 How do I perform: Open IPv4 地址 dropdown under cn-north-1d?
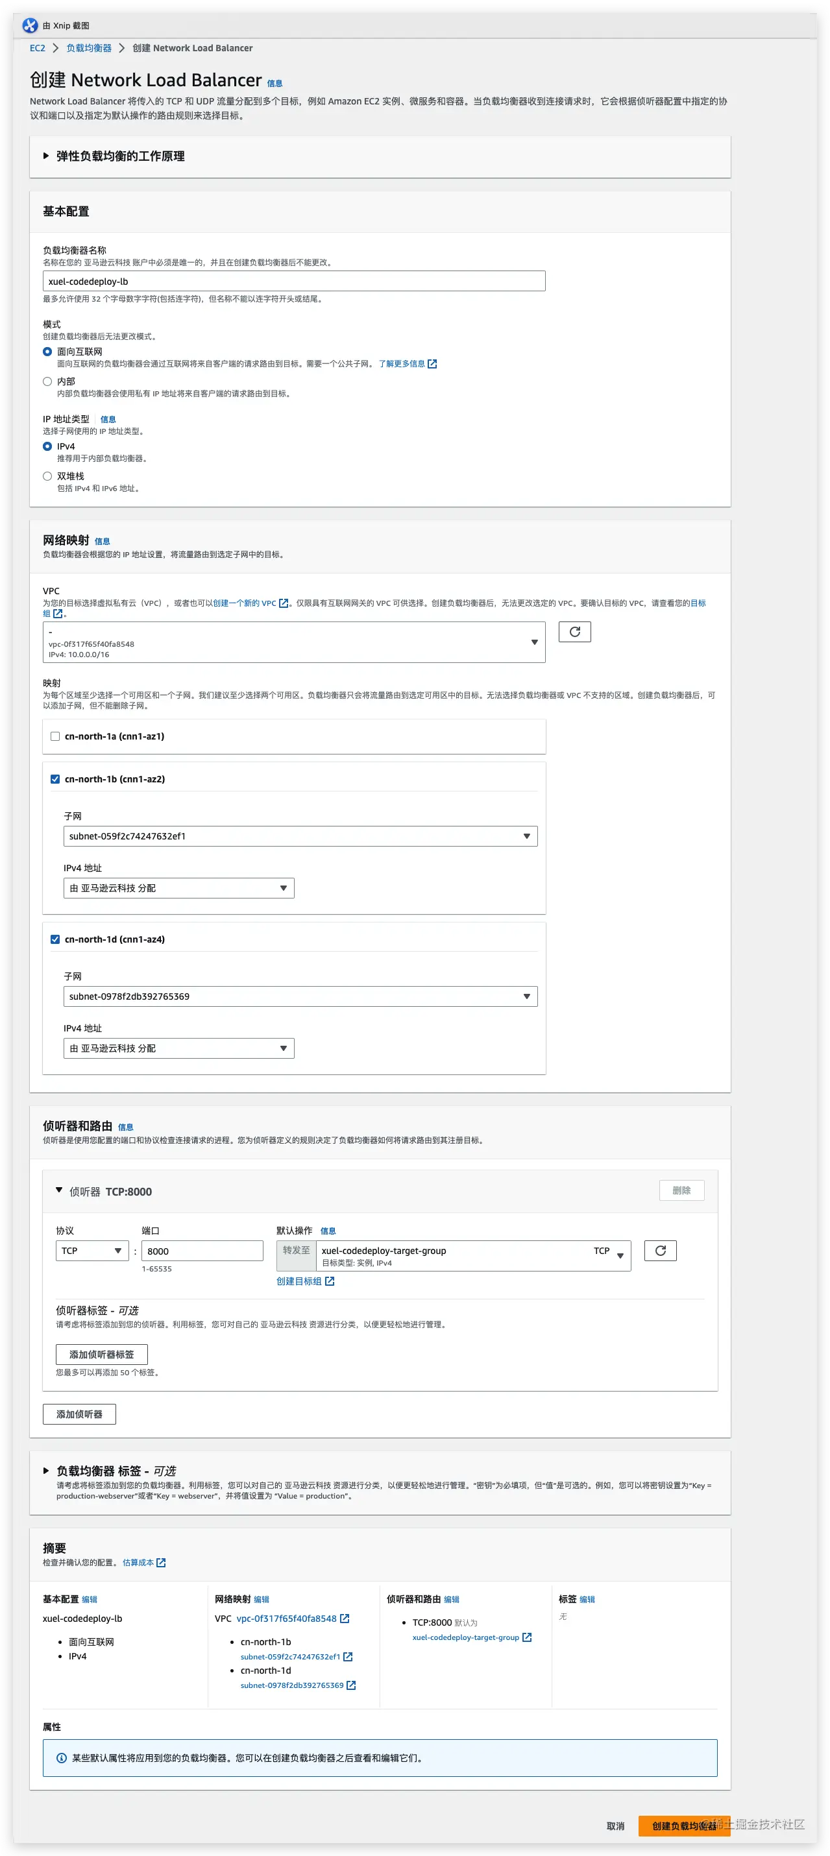[178, 1048]
